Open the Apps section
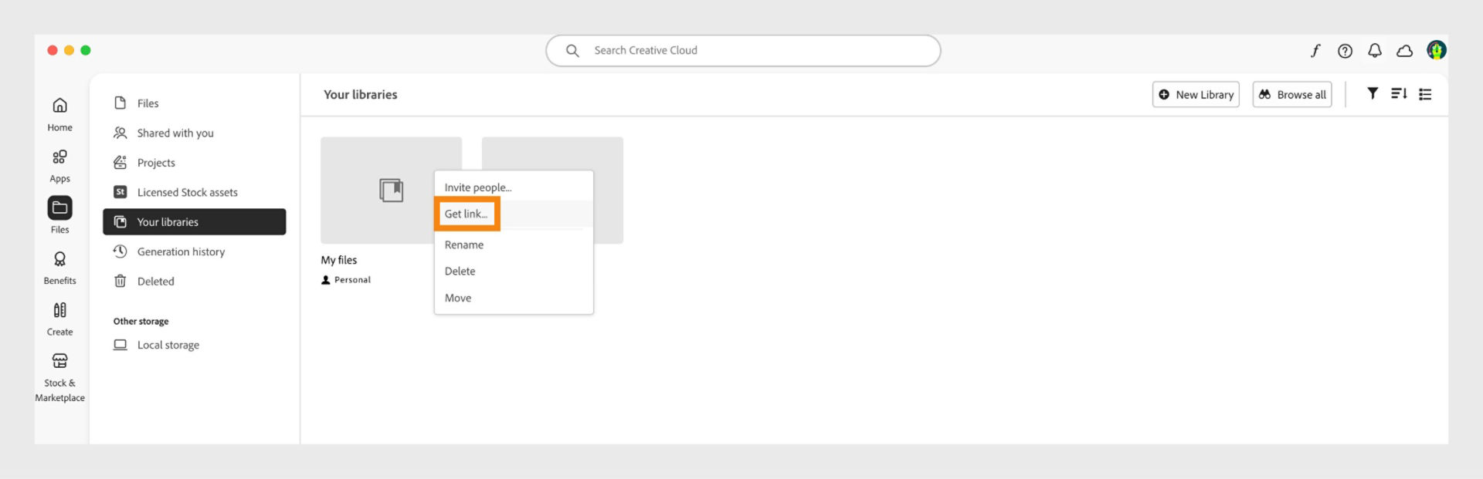 tap(59, 166)
